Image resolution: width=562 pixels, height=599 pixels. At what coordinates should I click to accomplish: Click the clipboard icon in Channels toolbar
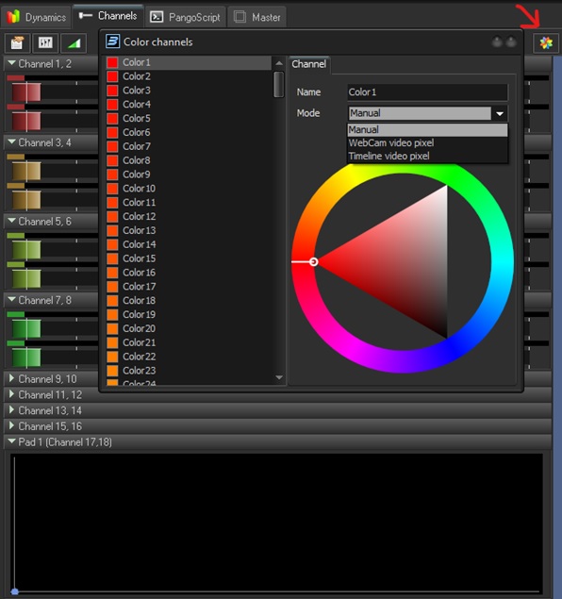pyautogui.click(x=17, y=42)
